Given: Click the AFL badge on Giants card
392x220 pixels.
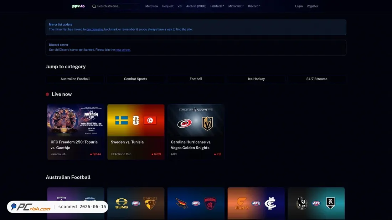Looking at the screenshot, I should 256,203.
